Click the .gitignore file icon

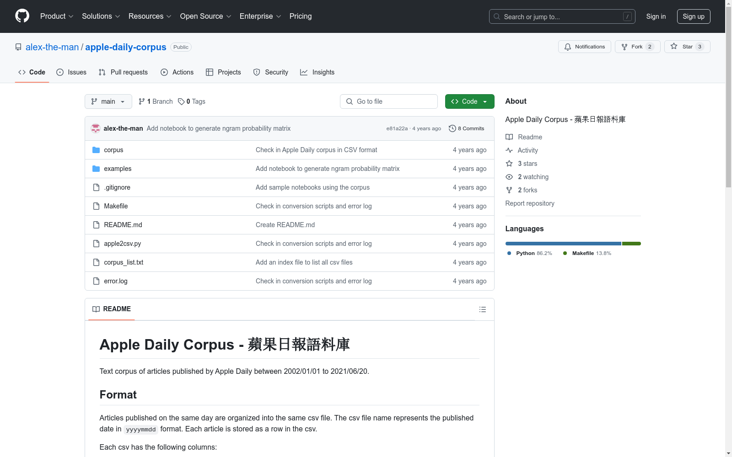pyautogui.click(x=96, y=187)
